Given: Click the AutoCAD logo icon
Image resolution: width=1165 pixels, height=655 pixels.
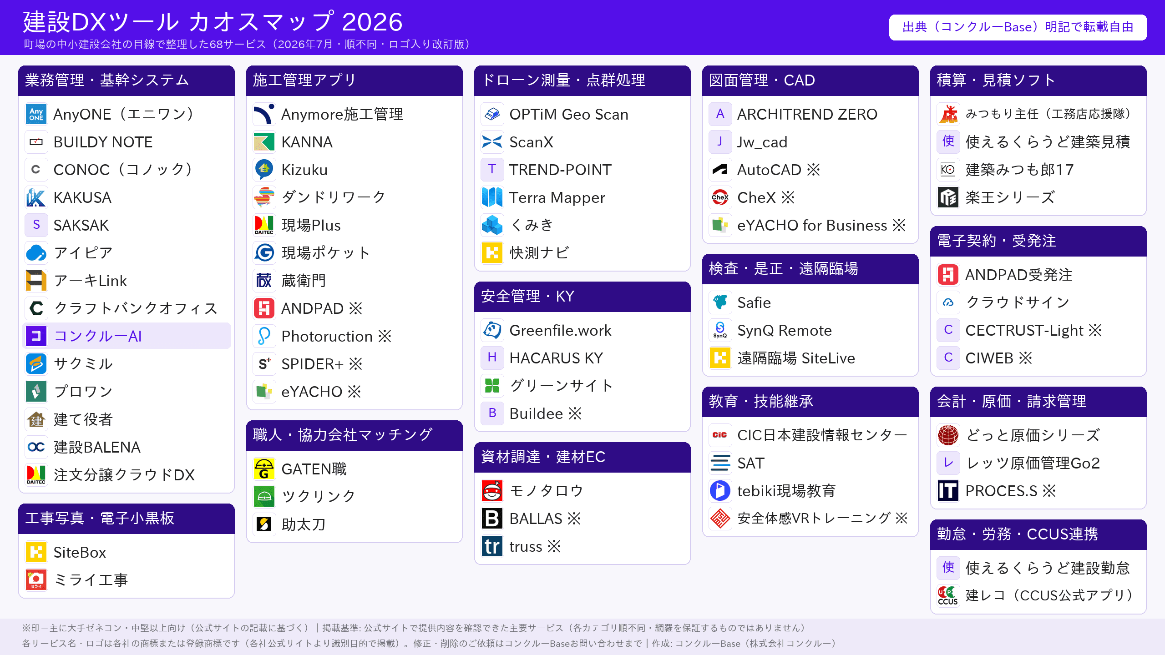Looking at the screenshot, I should point(720,170).
